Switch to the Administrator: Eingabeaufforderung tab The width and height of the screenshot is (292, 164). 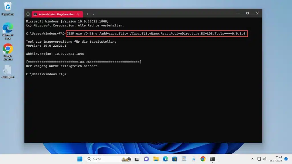(x=57, y=14)
